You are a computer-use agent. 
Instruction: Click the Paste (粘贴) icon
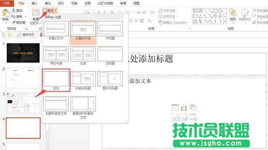[5, 13]
